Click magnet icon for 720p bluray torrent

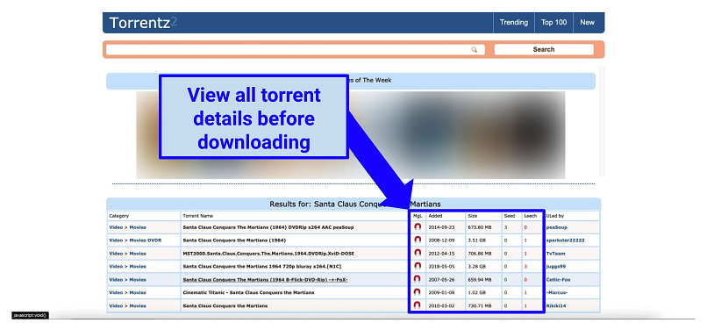(418, 266)
